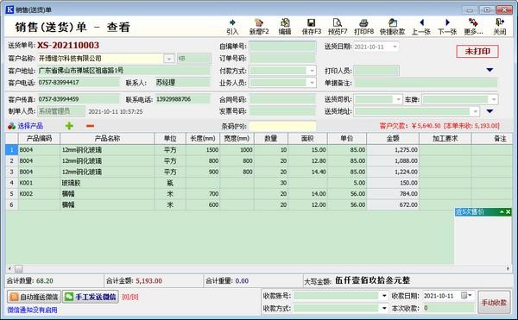518x320 pixels.
Task: Close the 近次售价 panel
Action: click(x=509, y=212)
